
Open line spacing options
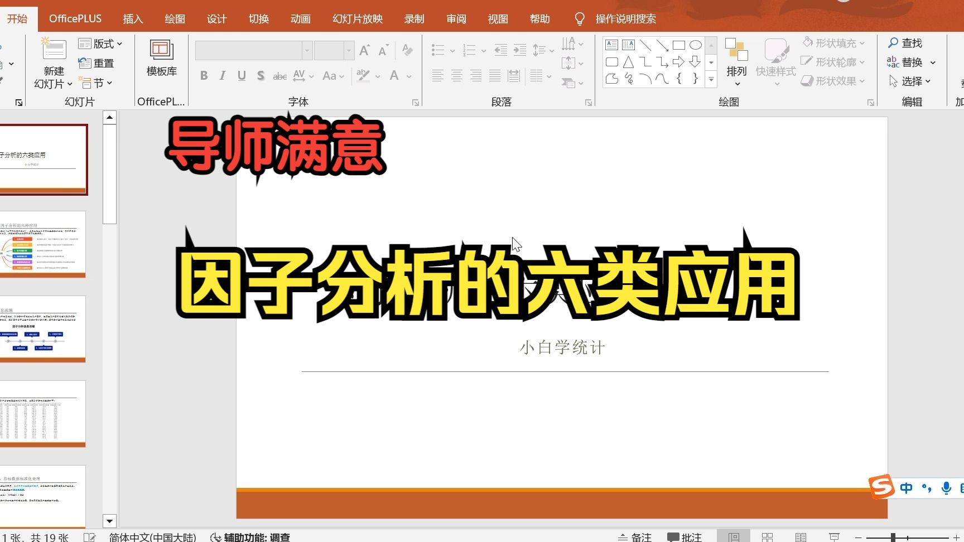[x=543, y=50]
